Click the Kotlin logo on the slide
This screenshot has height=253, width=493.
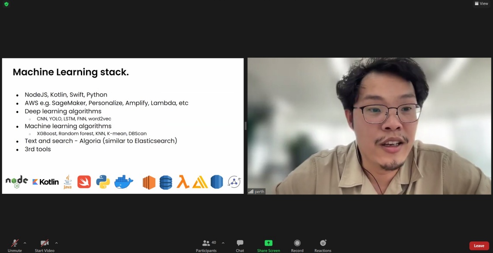(x=45, y=182)
